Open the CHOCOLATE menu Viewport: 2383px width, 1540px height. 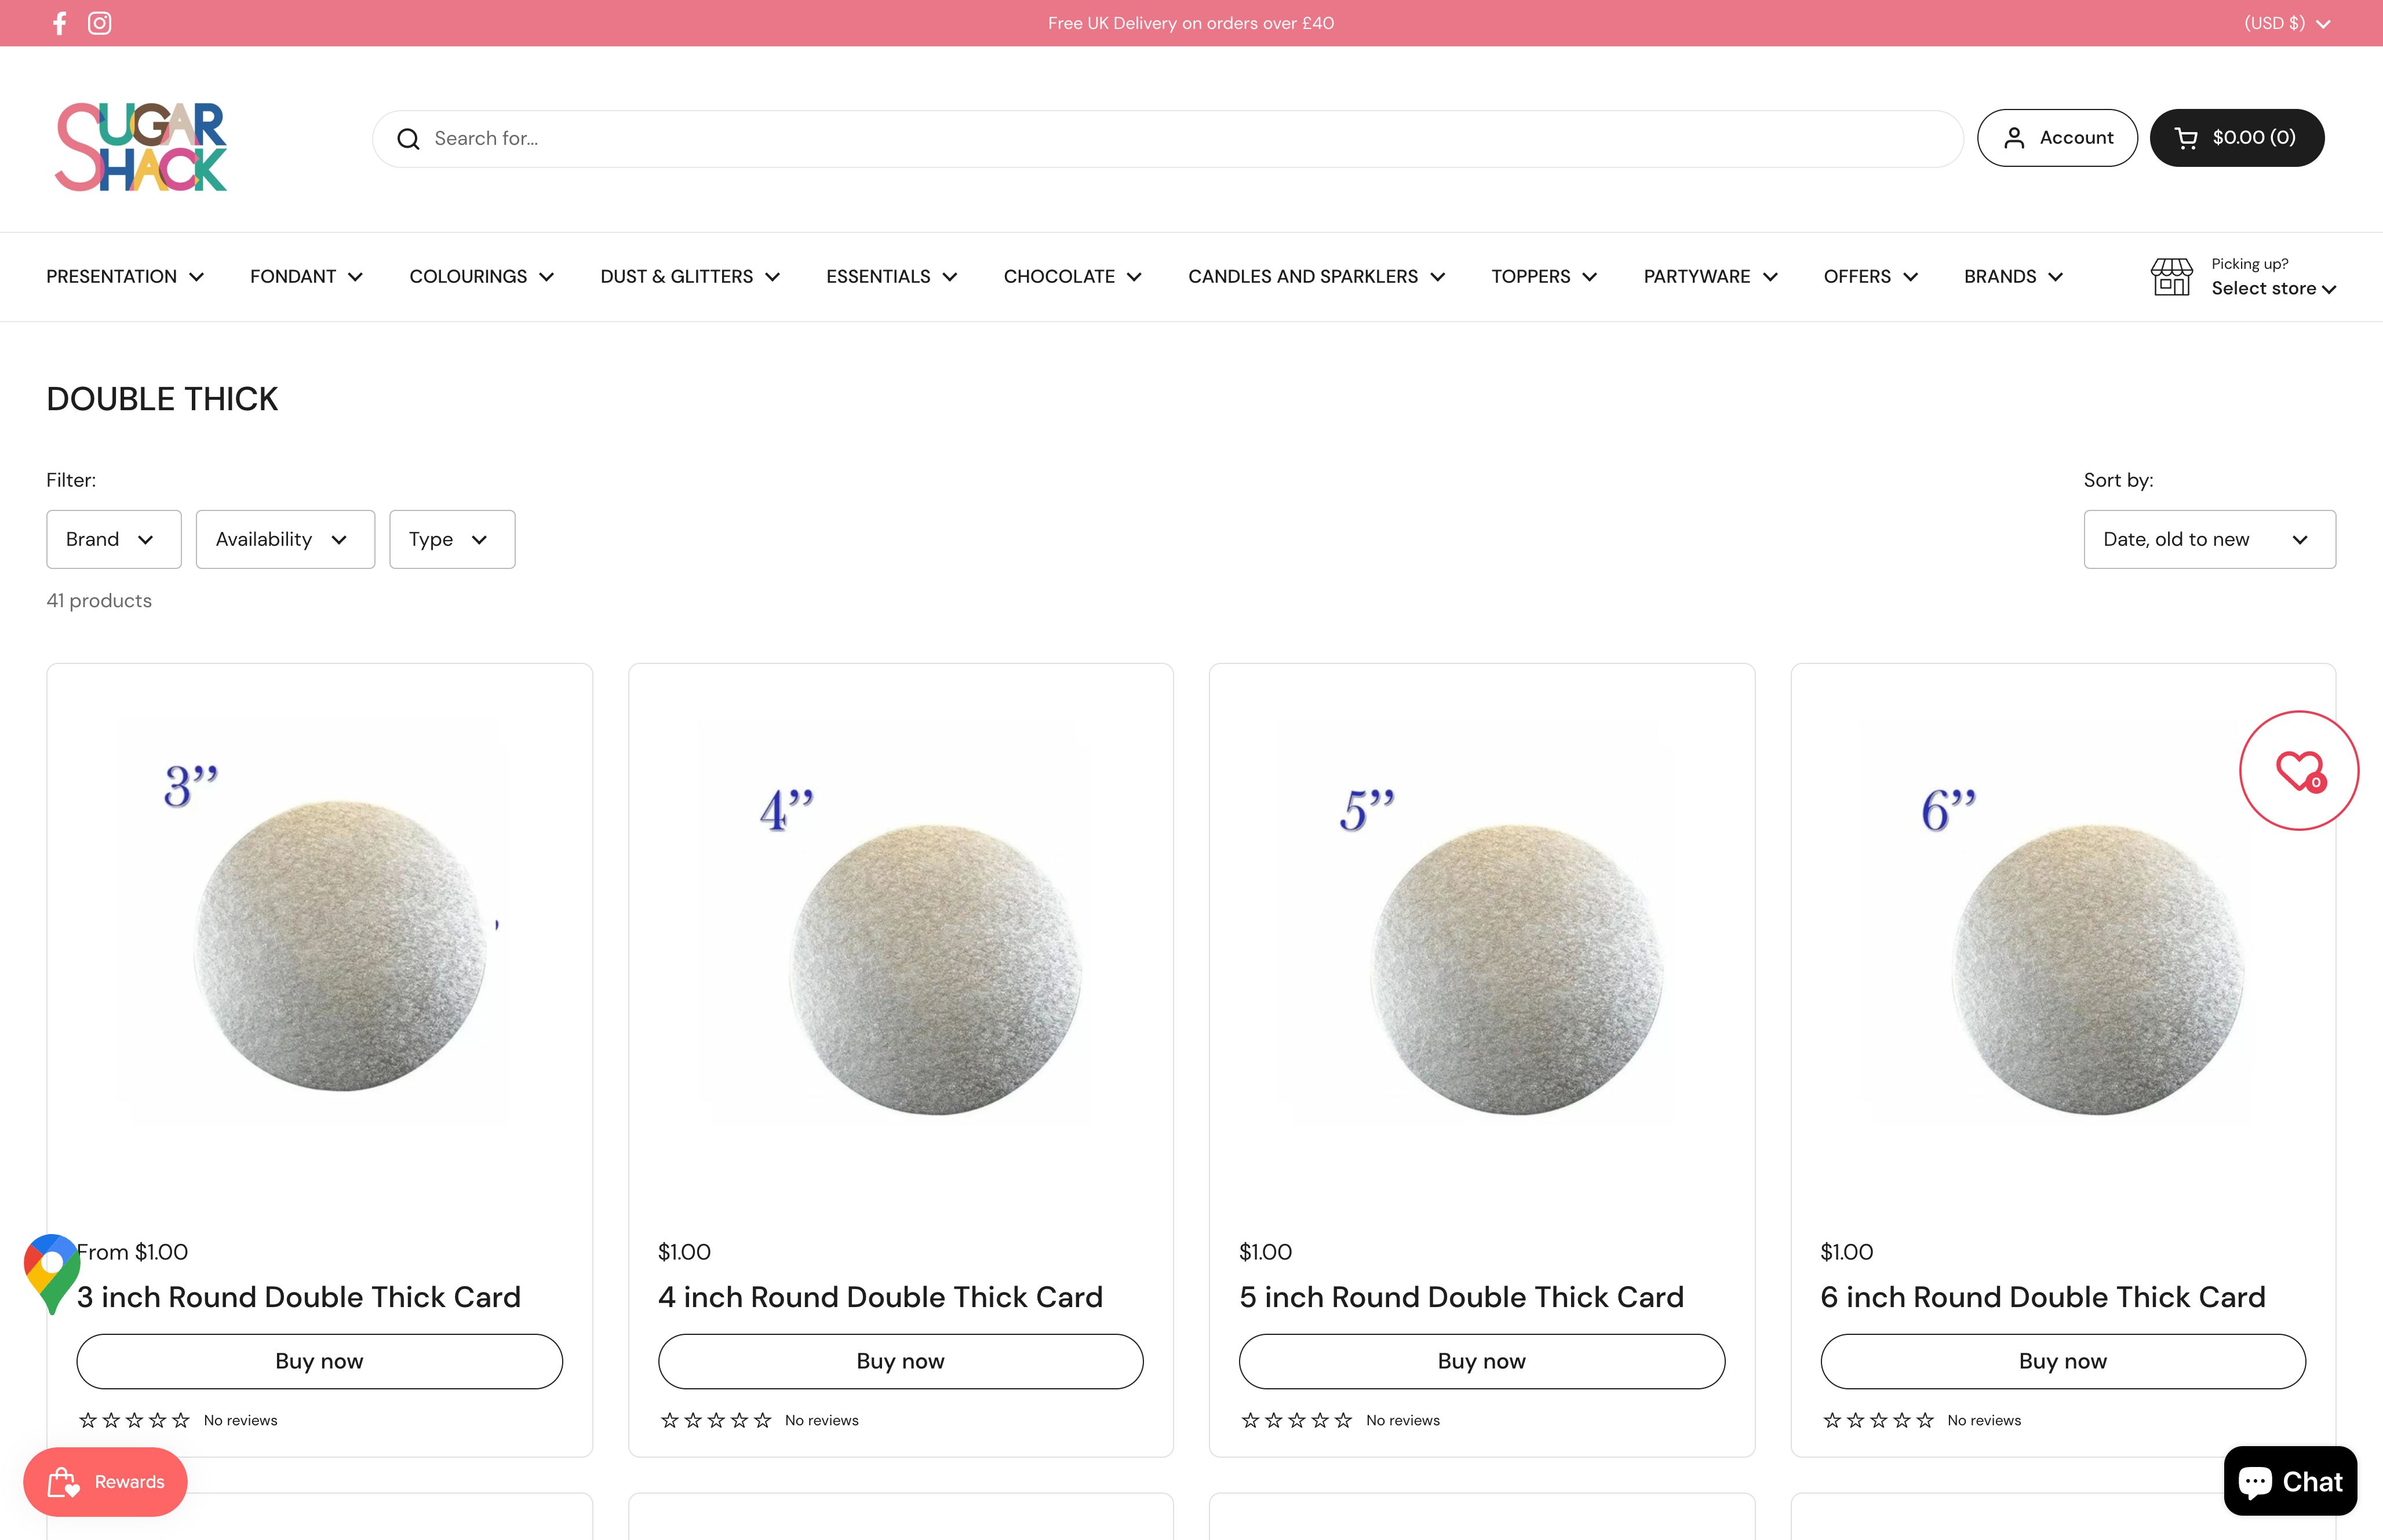(x=1072, y=277)
